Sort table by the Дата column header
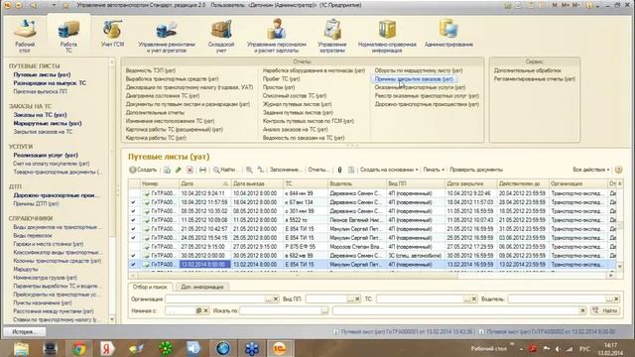Image resolution: width=635 pixels, height=357 pixels. [204, 183]
